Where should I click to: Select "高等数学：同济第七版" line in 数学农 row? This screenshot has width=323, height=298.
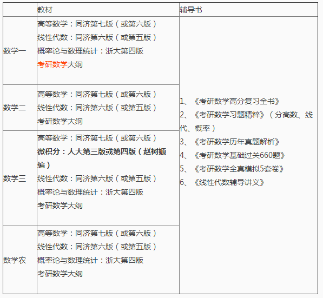(97, 233)
